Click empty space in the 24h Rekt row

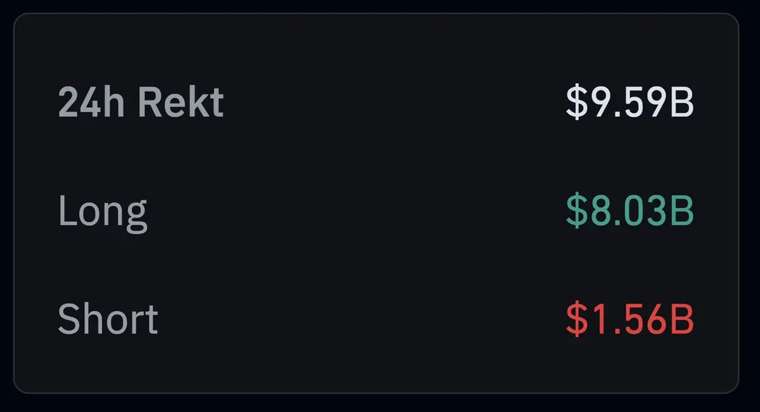(x=393, y=103)
